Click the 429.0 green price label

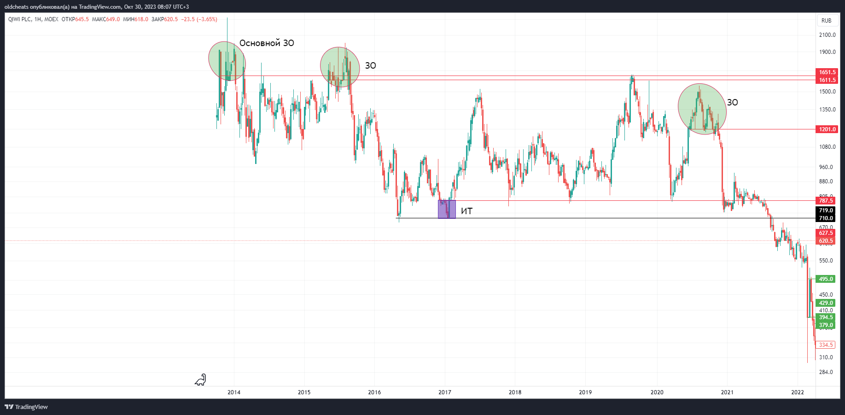(x=826, y=303)
